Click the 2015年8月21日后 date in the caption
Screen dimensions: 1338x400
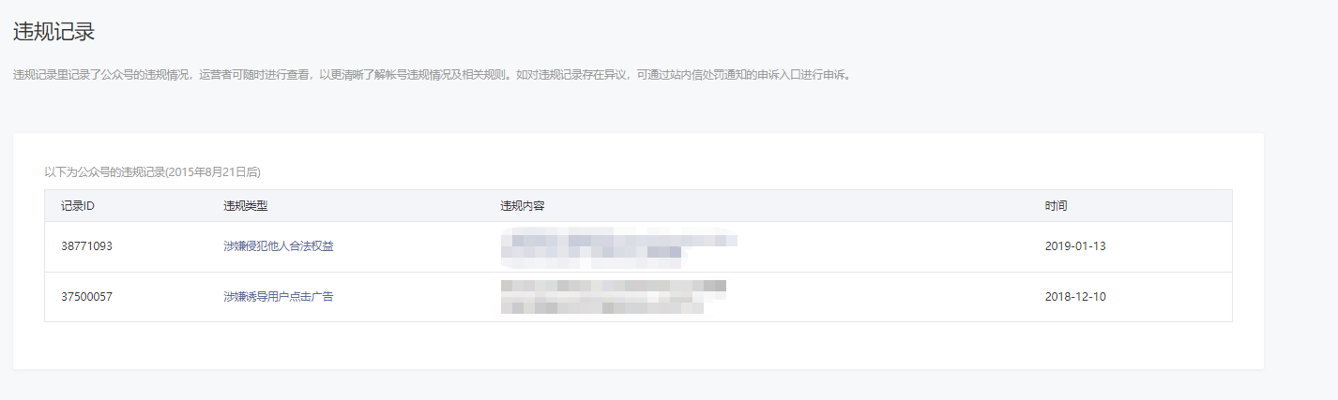213,172
